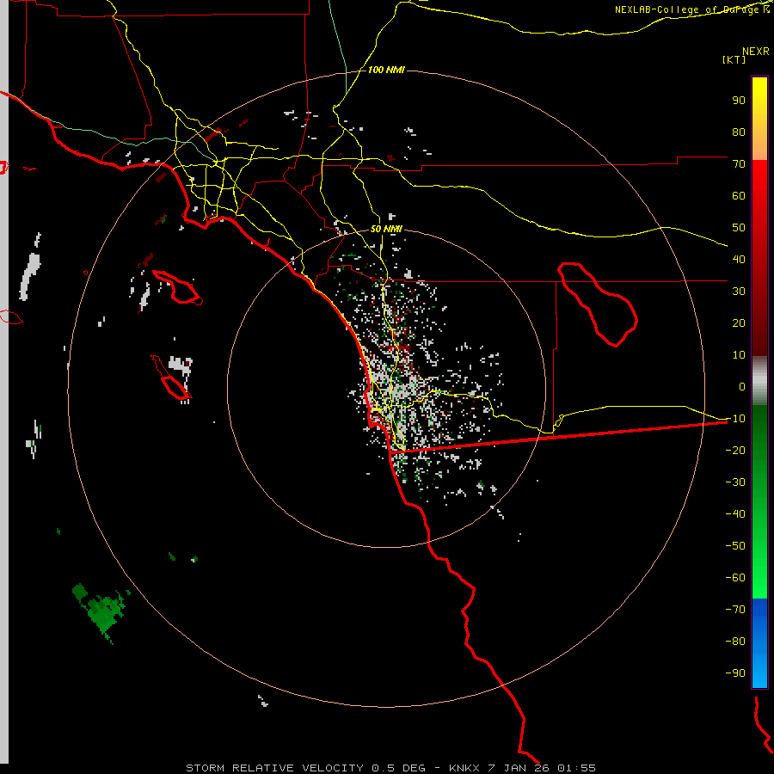Select the -20 label on the velocity scale
This screenshot has width=774, height=774.
click(735, 450)
